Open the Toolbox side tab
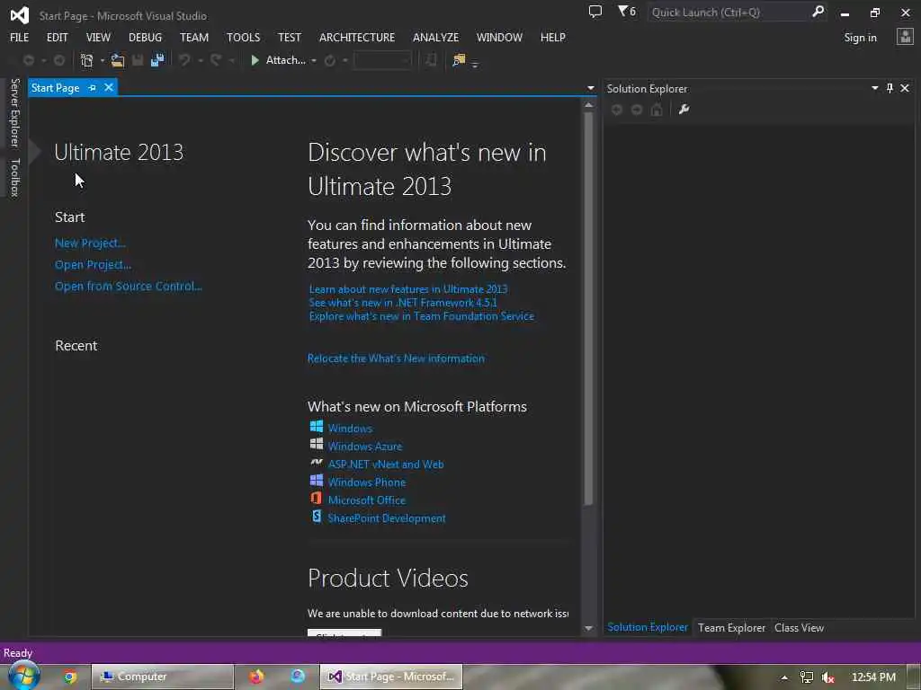The image size is (921, 690). 15,177
